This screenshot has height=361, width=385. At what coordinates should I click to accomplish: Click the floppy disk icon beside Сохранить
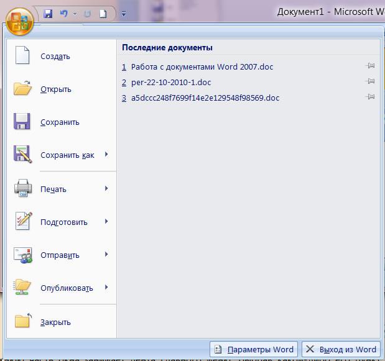tap(22, 121)
